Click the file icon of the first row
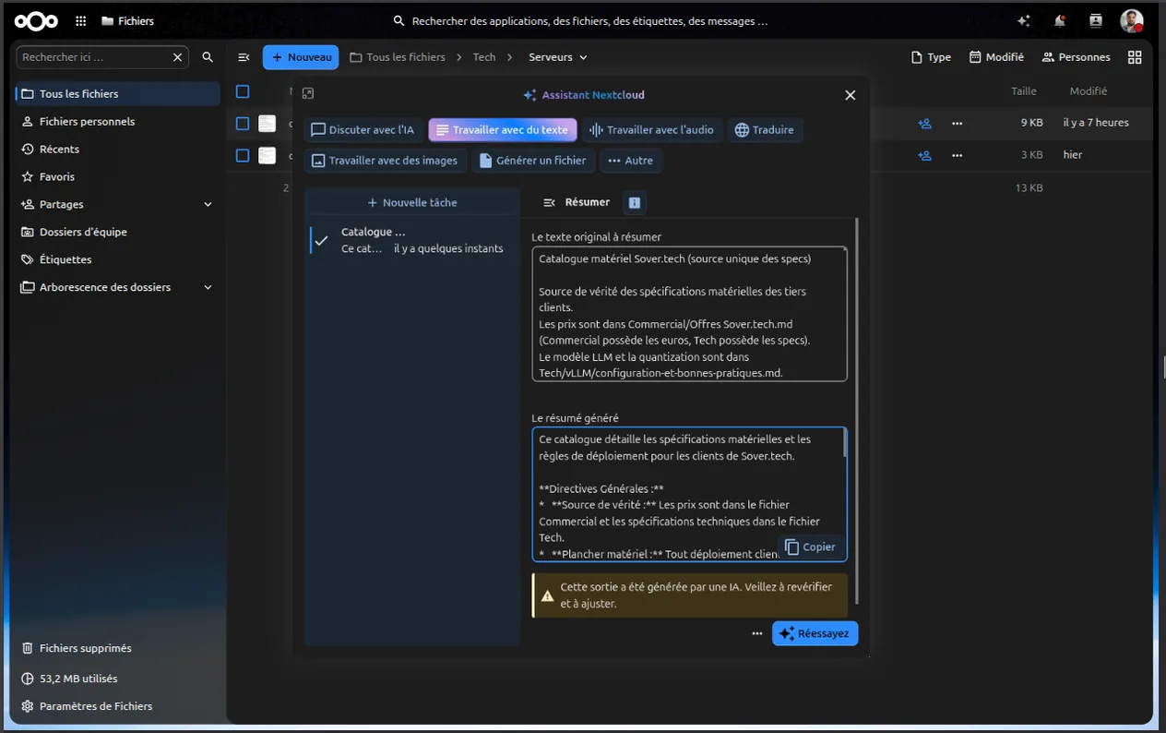Screen dimensions: 1166x733 pos(267,123)
